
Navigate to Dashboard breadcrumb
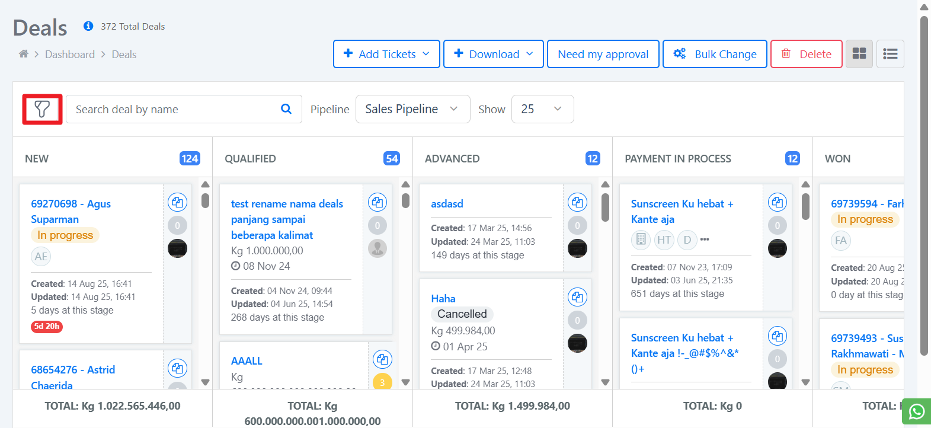[x=70, y=55]
